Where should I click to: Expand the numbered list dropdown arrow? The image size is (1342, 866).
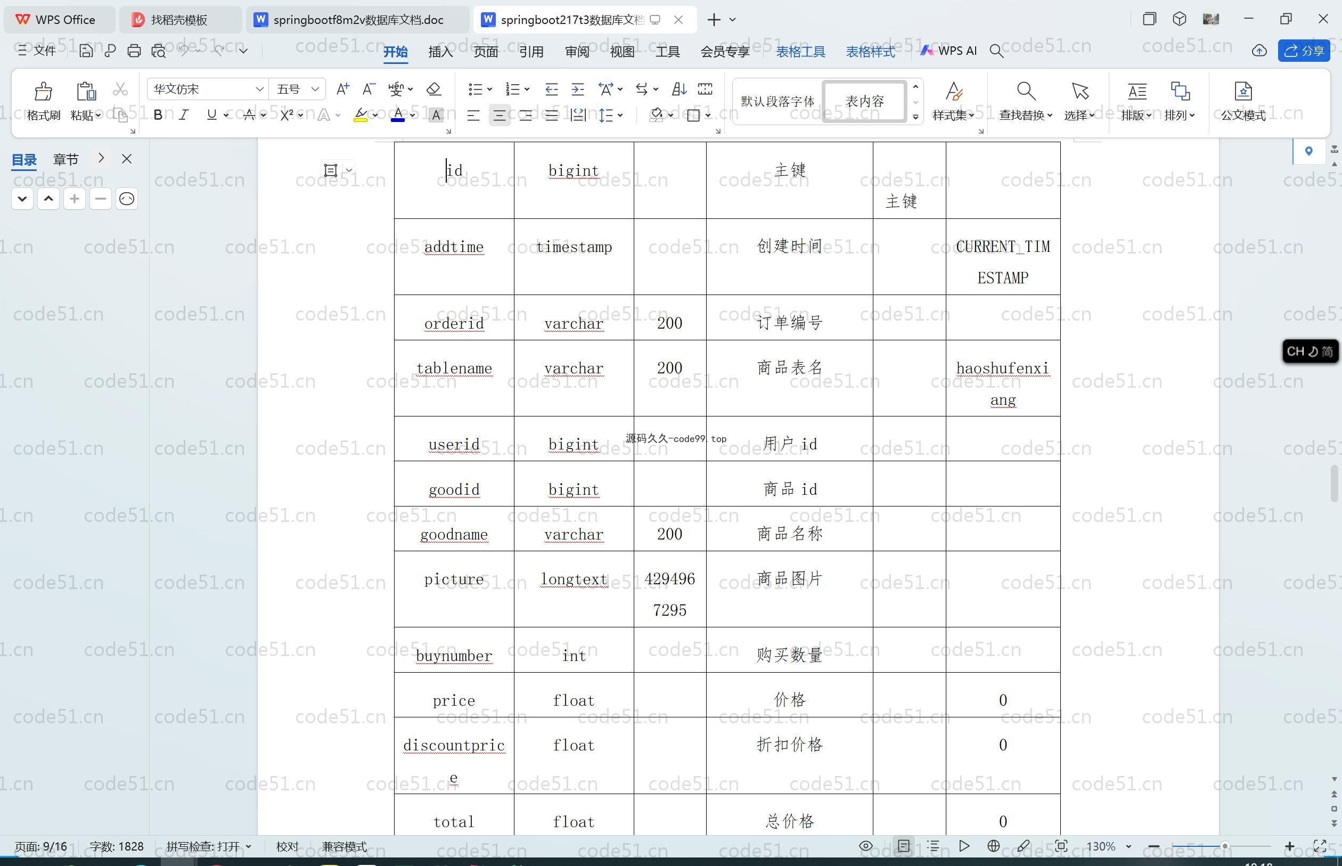(x=527, y=89)
